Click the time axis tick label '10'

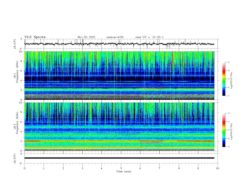pyautogui.click(x=217, y=168)
